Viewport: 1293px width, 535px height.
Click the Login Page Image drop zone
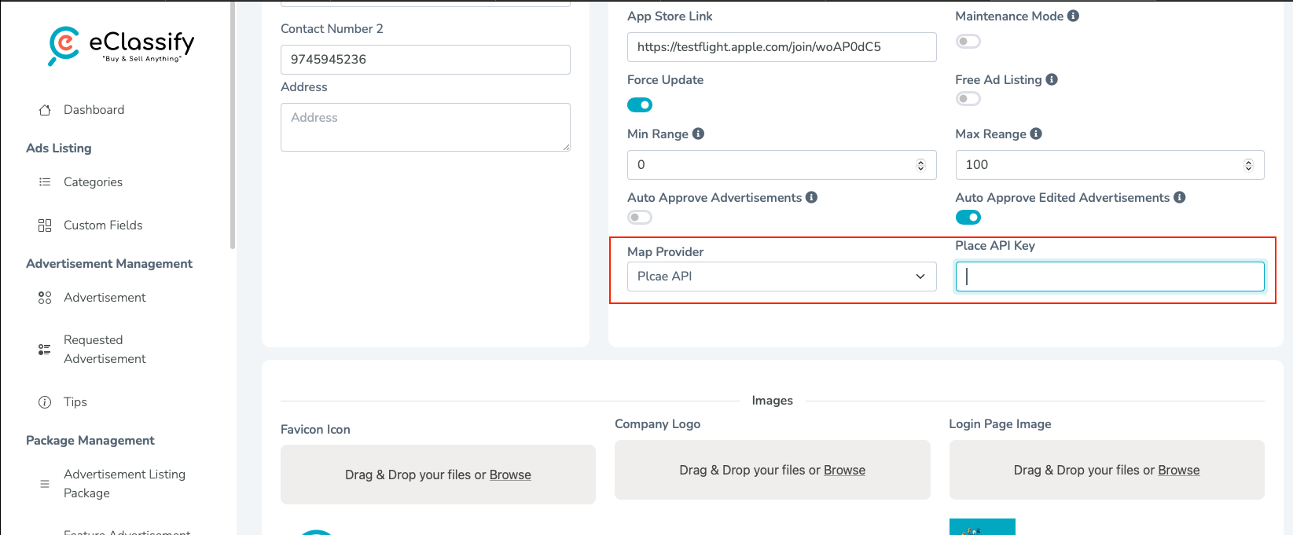pyautogui.click(x=1107, y=470)
